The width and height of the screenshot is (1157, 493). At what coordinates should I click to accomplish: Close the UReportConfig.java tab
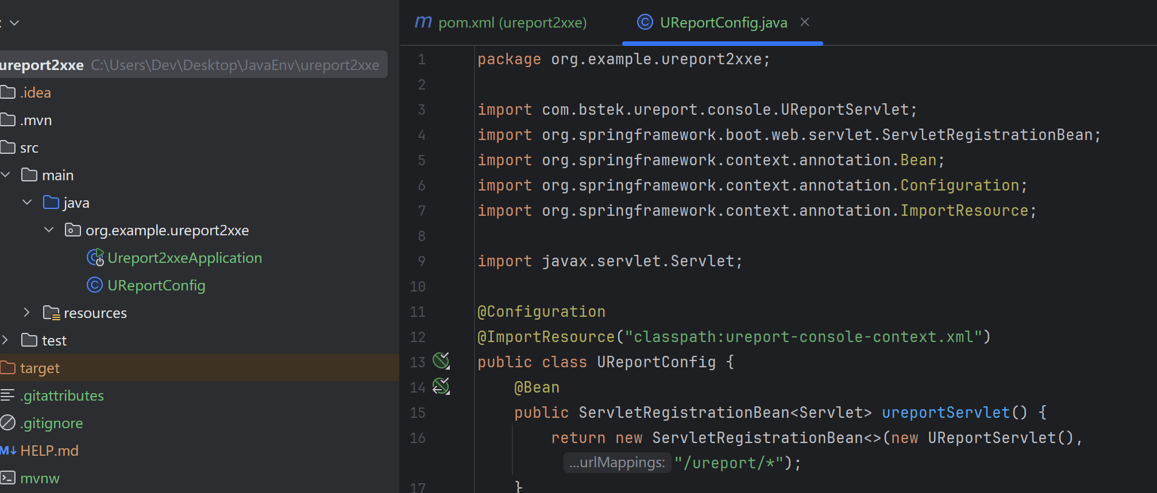[x=805, y=22]
